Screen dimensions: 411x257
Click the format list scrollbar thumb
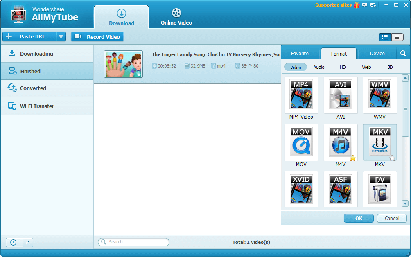405,108
